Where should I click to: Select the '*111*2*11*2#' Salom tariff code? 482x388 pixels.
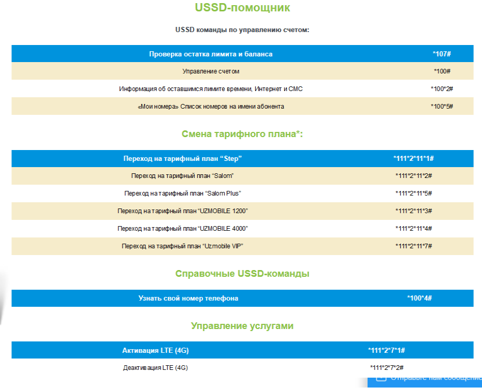coord(413,176)
